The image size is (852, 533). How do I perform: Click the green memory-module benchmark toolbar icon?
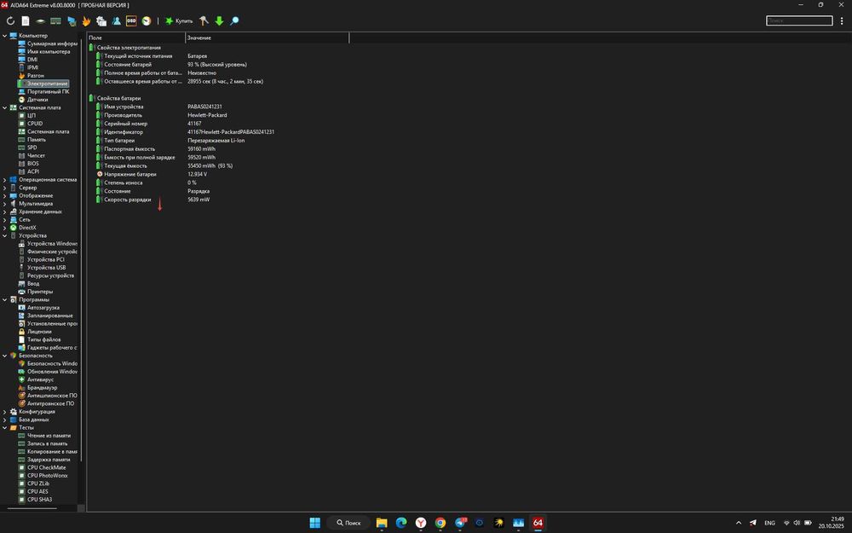pyautogui.click(x=55, y=20)
